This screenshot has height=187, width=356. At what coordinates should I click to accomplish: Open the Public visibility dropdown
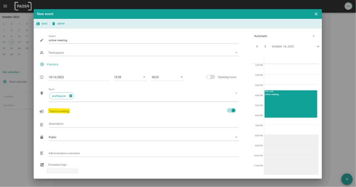click(144, 137)
